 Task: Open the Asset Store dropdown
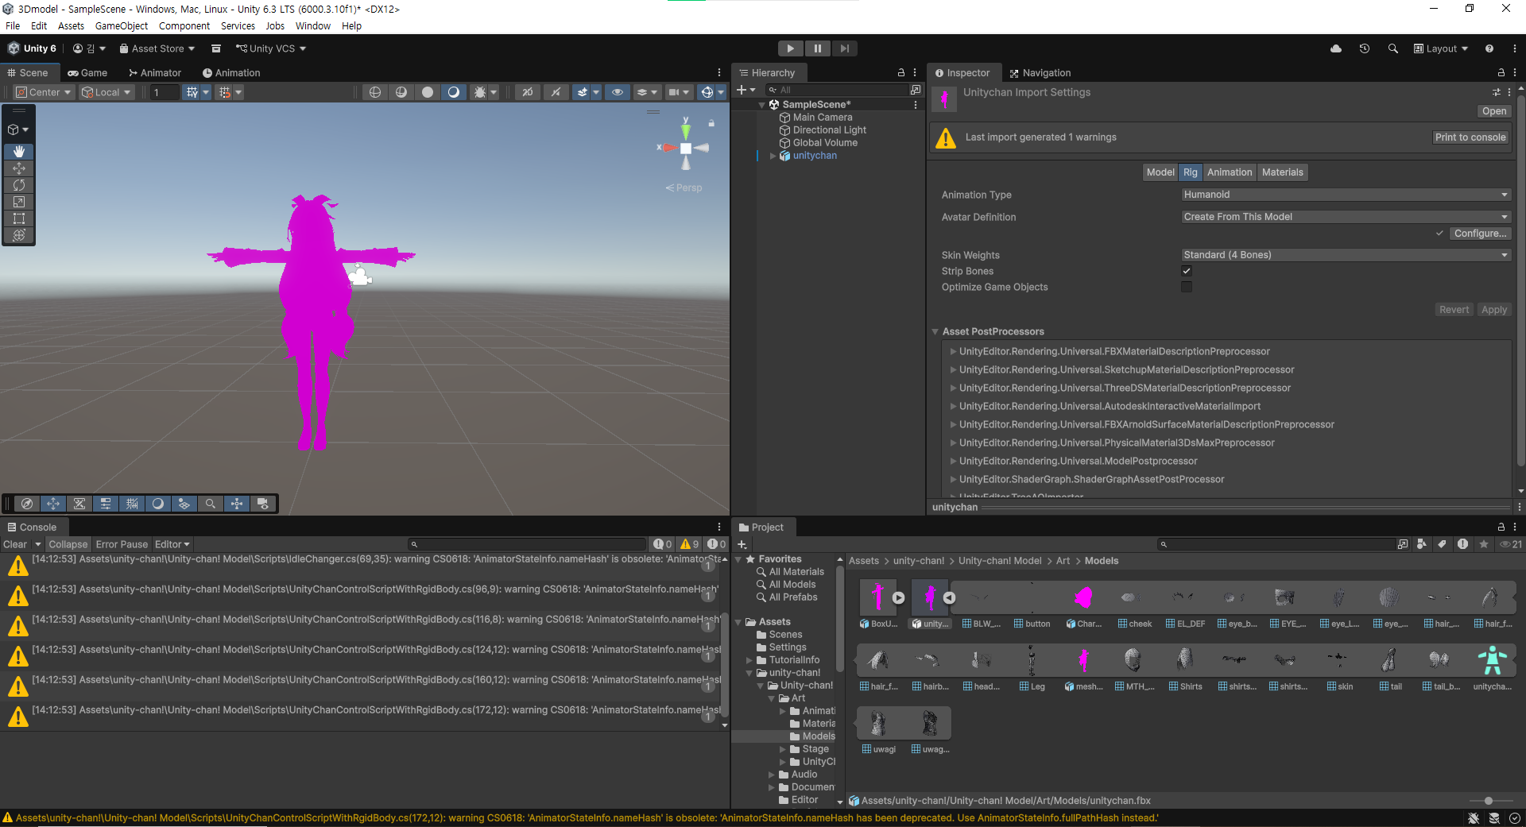(157, 48)
